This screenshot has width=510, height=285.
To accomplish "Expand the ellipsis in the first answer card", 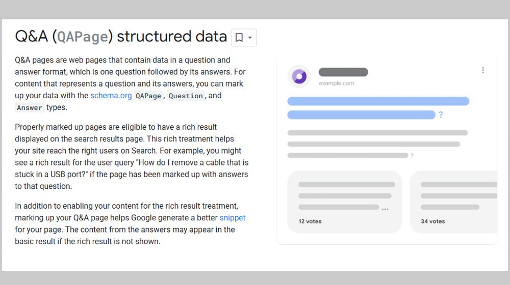I will pos(386,209).
